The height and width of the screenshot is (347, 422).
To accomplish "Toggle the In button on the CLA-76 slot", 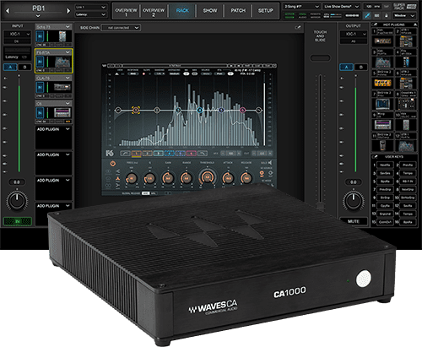I will tap(40, 87).
